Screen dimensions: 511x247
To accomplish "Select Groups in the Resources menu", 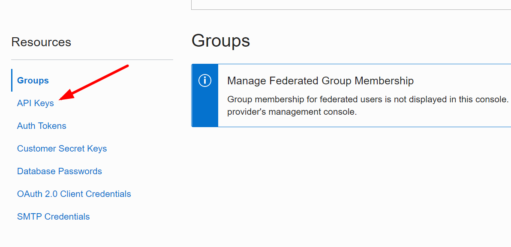I will (x=33, y=80).
